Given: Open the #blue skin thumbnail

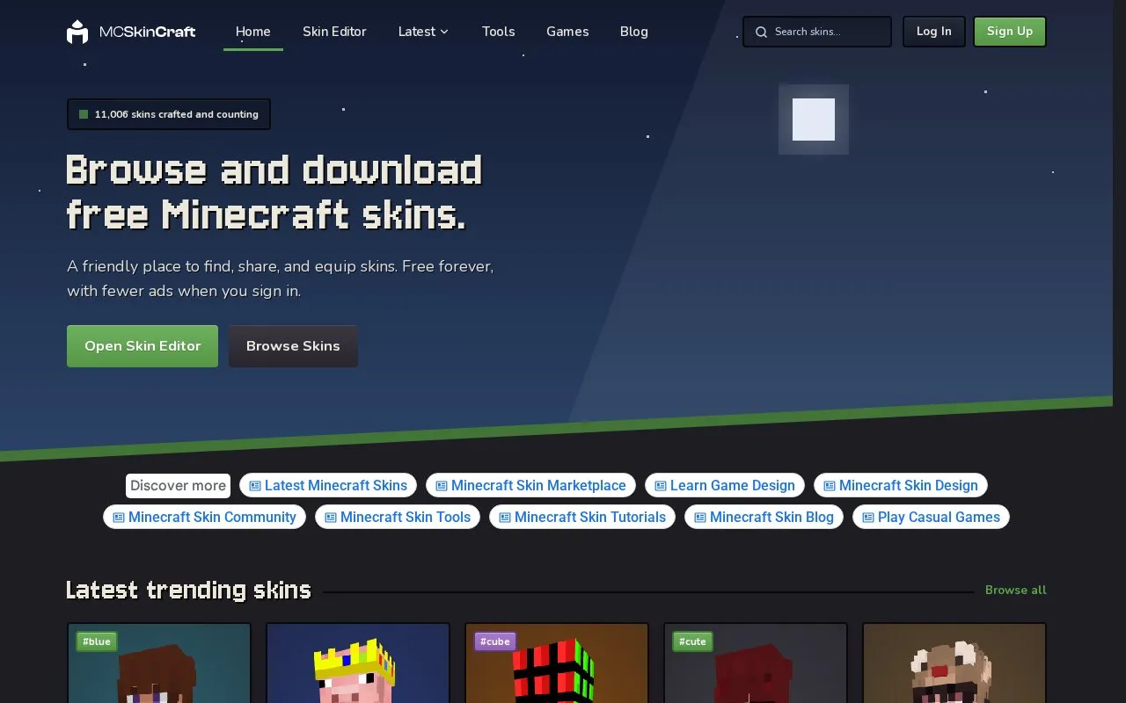Looking at the screenshot, I should pyautogui.click(x=159, y=663).
